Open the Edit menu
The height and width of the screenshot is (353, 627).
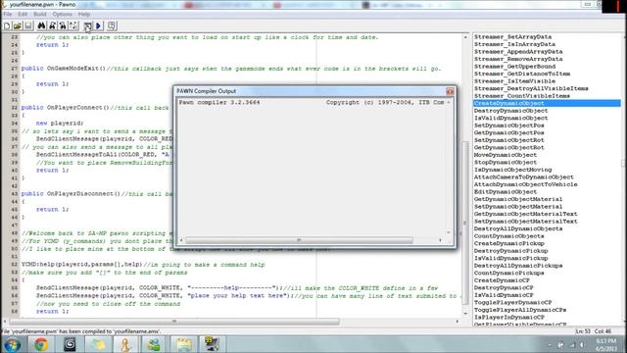(23, 14)
